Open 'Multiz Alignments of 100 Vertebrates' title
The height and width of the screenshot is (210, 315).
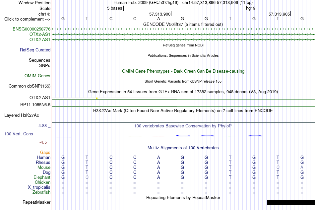pos(183,148)
